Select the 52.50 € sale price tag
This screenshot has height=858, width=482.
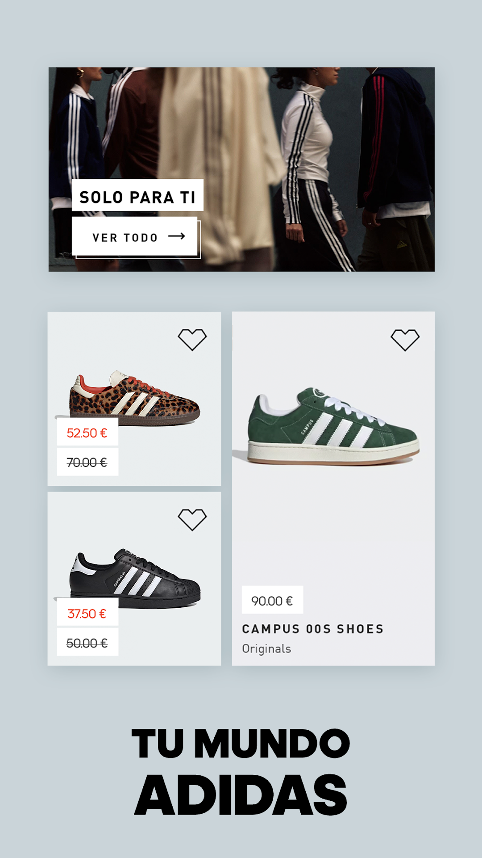(87, 433)
